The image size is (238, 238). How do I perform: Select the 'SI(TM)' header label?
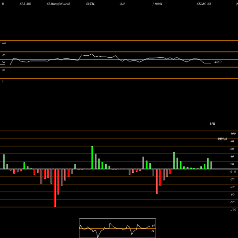(x=90, y=4)
